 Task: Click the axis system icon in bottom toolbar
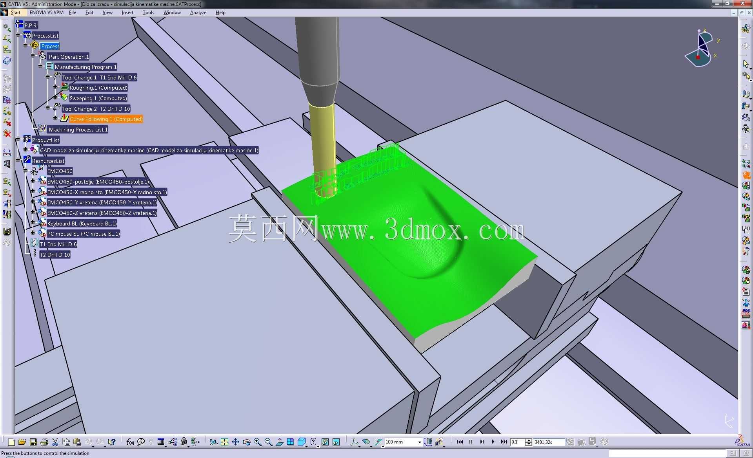[354, 442]
